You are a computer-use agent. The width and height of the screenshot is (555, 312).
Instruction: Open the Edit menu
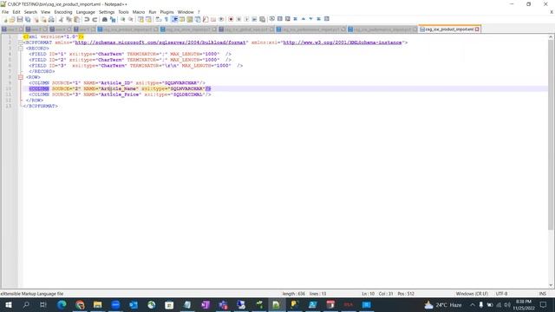(16, 12)
